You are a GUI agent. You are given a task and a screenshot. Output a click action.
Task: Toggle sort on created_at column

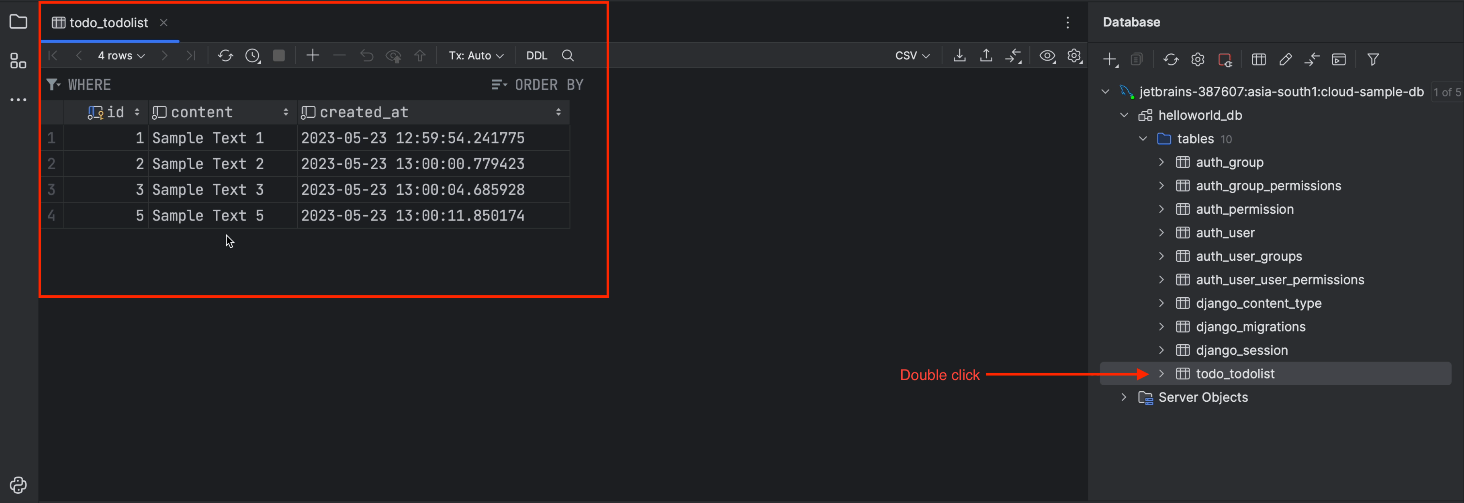click(x=558, y=112)
